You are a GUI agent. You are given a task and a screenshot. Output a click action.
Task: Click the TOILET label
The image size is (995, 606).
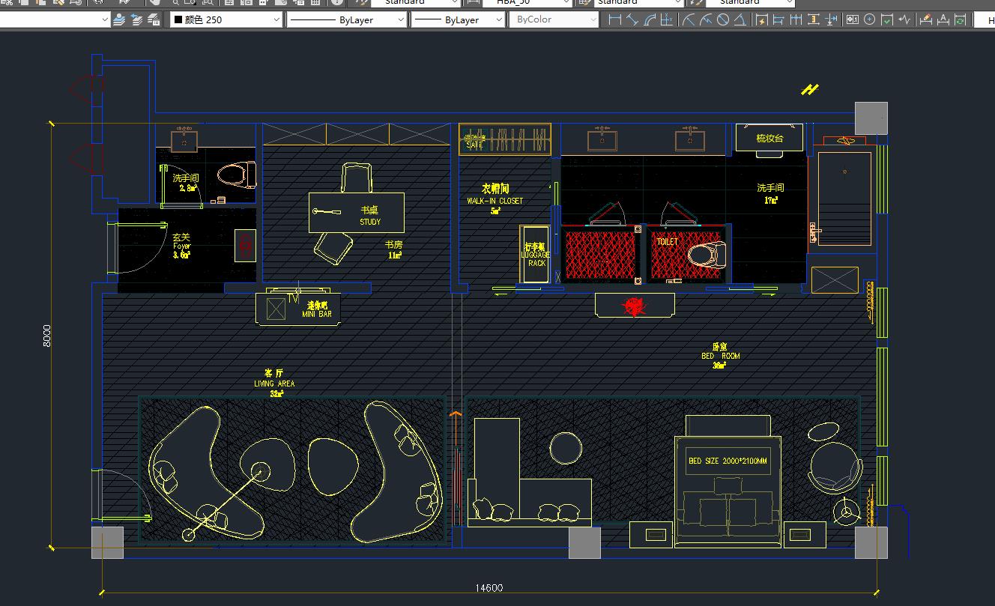667,242
